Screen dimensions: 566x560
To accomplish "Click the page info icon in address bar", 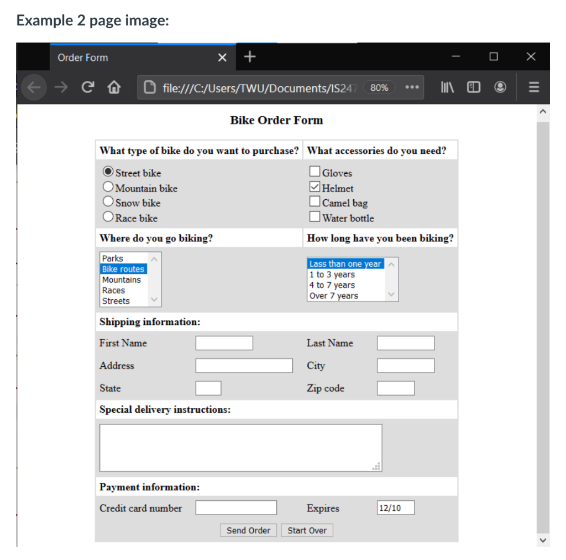I will tap(149, 87).
